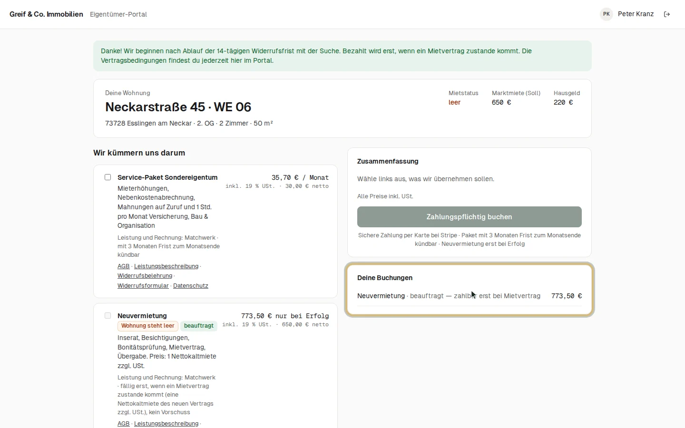Click the Zusammenfassung heading
This screenshot has width=685, height=428.
pyautogui.click(x=388, y=161)
